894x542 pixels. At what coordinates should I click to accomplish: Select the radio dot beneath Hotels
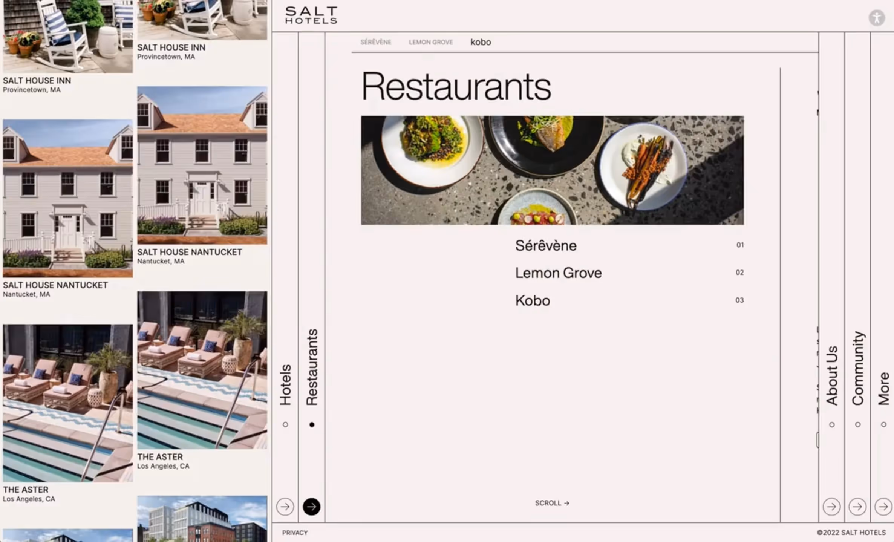tap(285, 425)
